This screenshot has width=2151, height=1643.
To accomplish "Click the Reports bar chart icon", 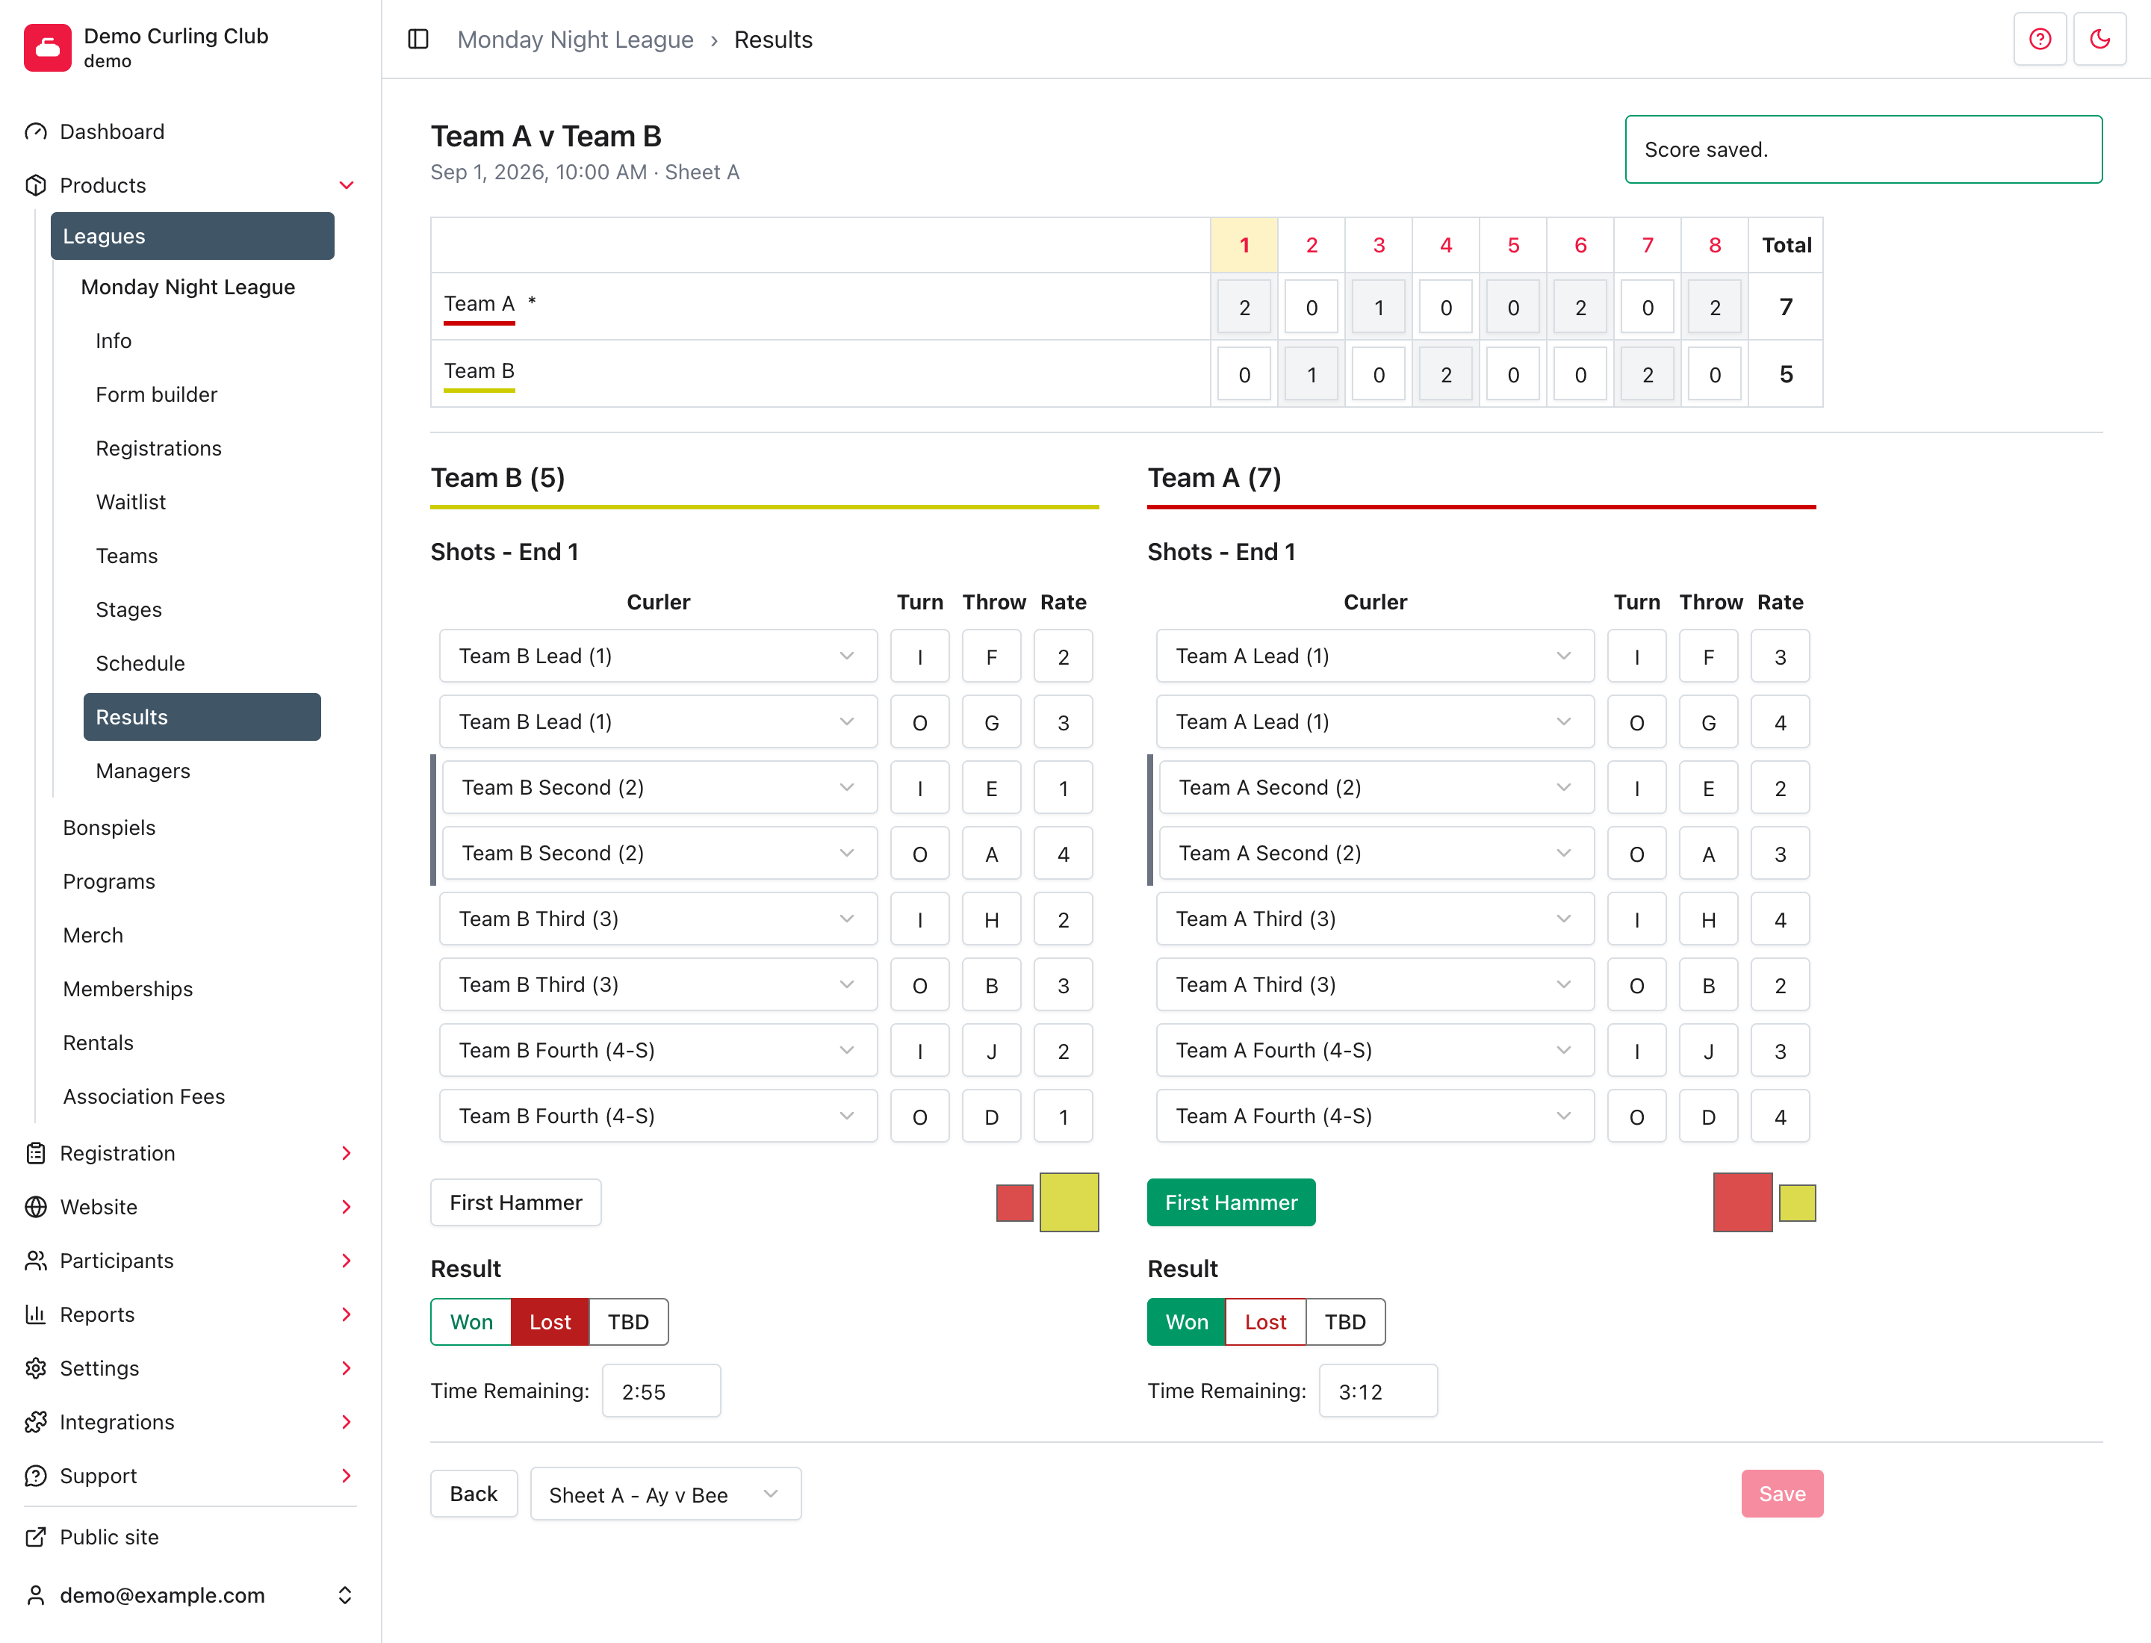I will point(36,1314).
